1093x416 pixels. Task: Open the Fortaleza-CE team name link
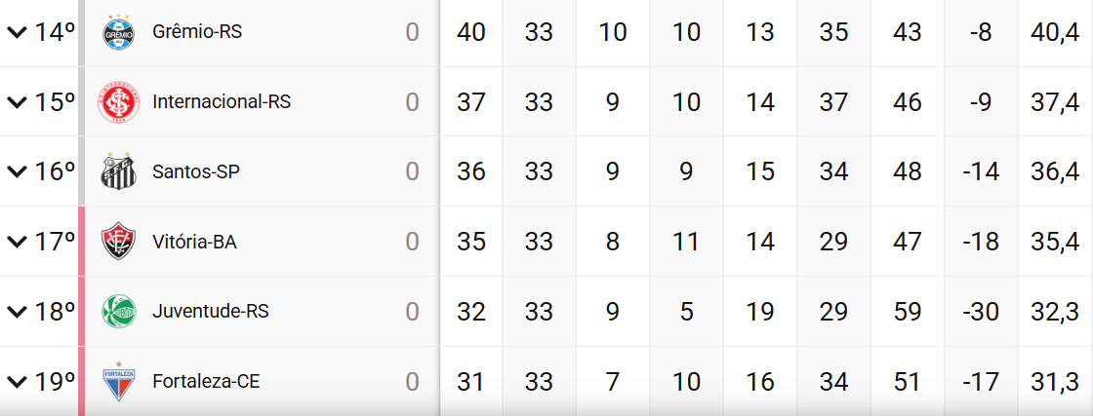[206, 382]
